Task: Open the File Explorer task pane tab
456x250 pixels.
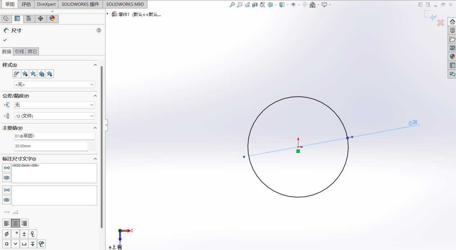Action: point(452,39)
